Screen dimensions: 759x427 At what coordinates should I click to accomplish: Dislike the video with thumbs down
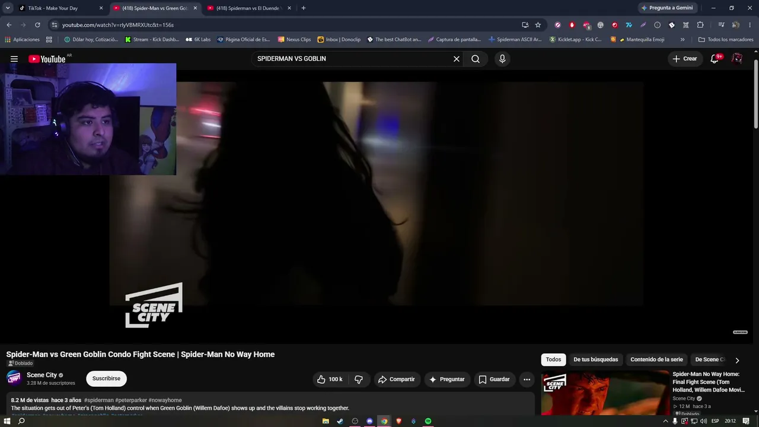(x=359, y=379)
